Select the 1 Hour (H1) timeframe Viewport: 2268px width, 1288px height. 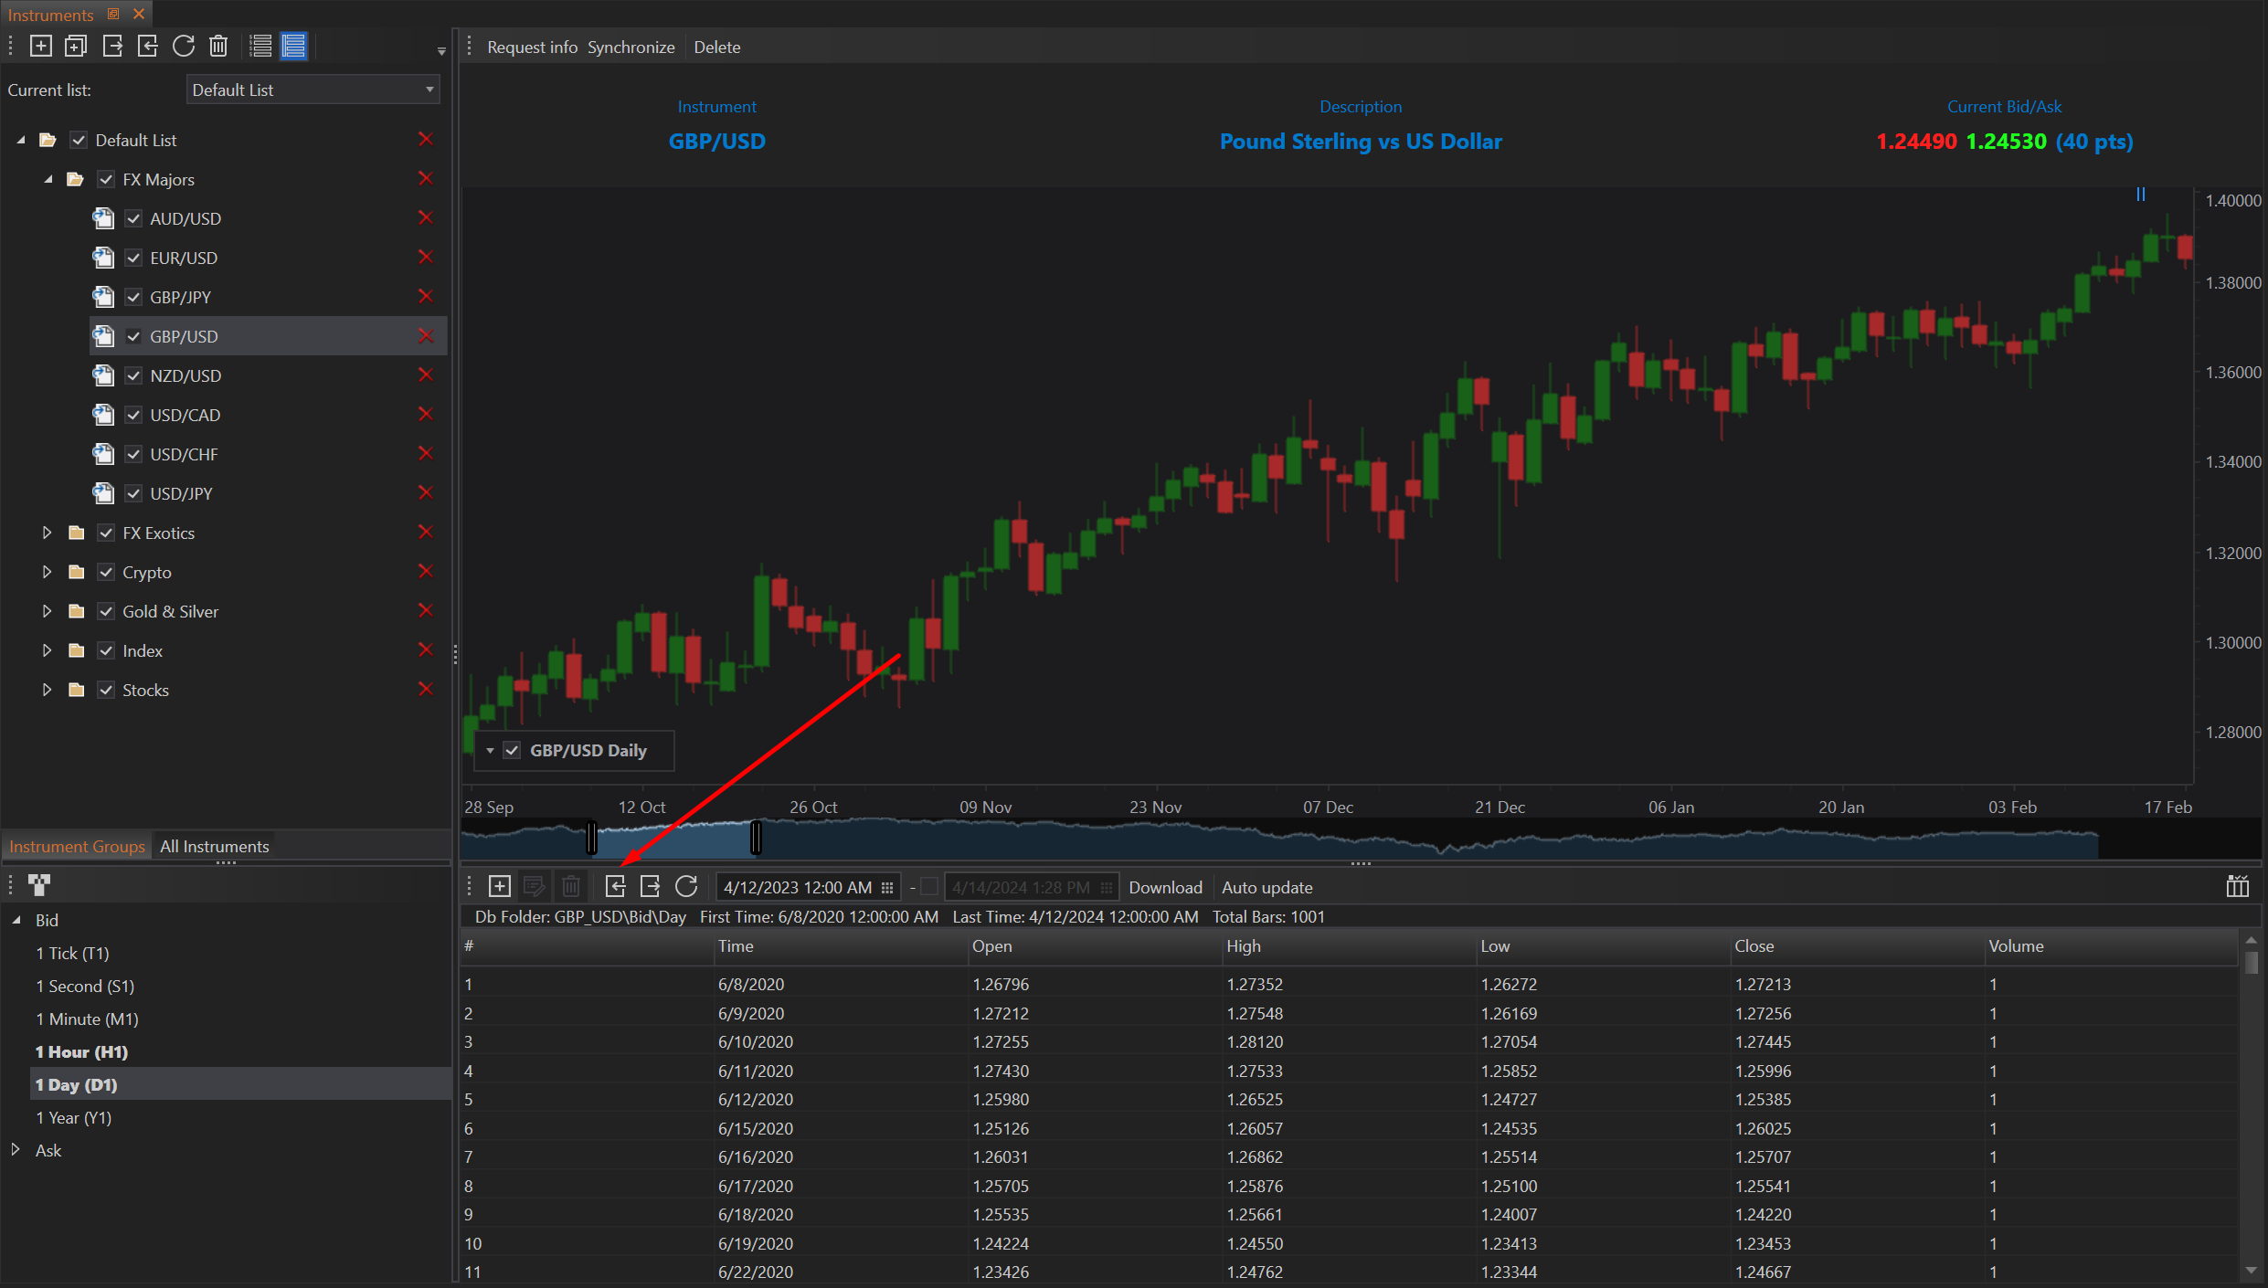point(81,1051)
